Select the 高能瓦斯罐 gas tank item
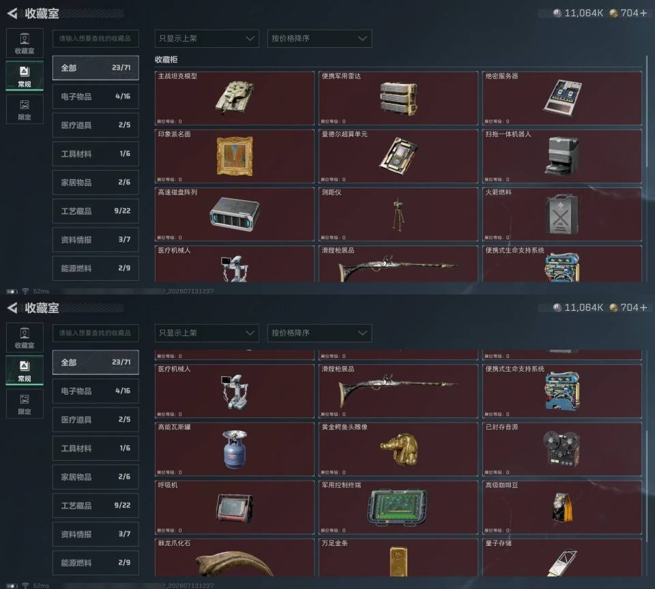The height and width of the screenshot is (589, 655). coord(234,449)
